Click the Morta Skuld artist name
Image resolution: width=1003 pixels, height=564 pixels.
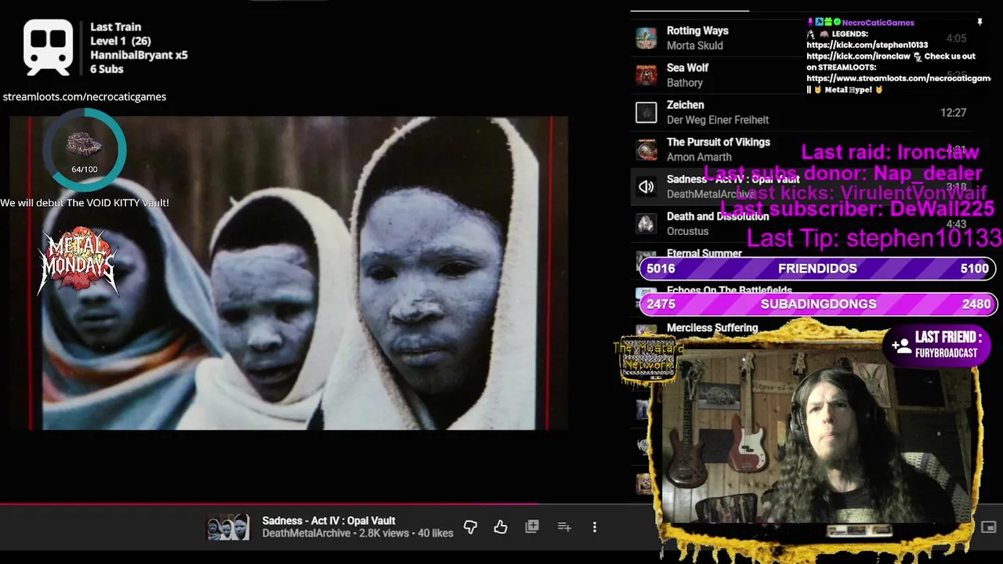click(x=695, y=45)
